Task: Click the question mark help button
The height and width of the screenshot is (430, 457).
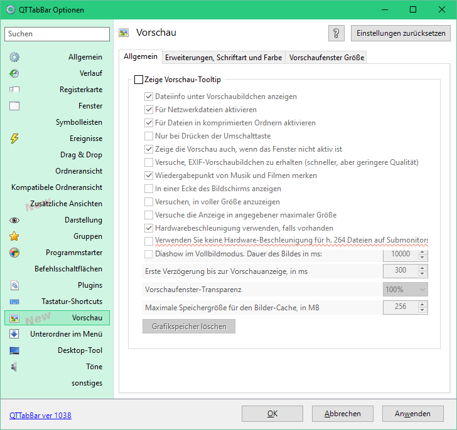Action: [x=336, y=33]
